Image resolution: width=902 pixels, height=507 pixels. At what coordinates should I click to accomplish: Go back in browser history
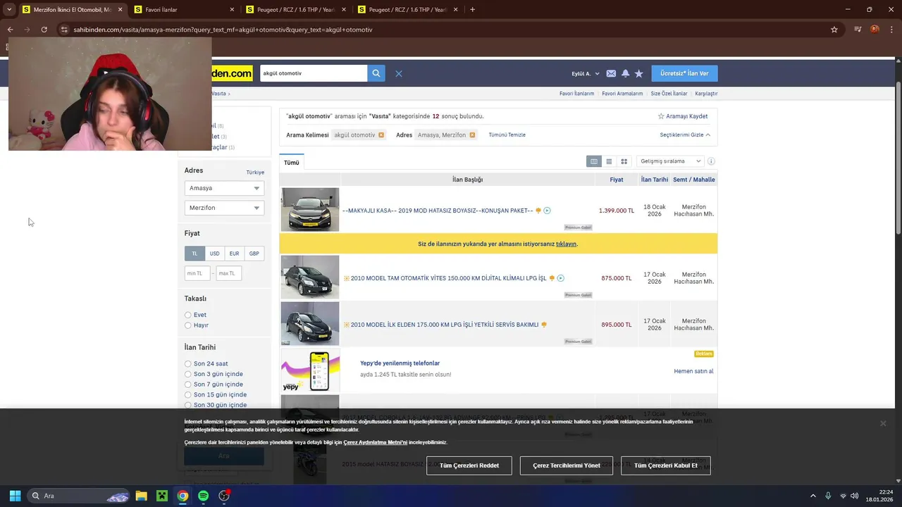(x=10, y=30)
